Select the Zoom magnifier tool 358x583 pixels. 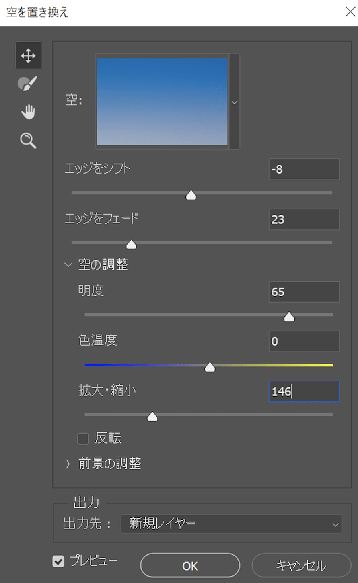point(28,141)
